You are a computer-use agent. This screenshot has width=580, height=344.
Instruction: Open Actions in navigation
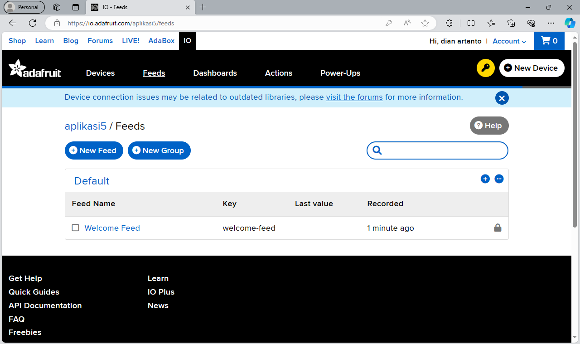coord(279,73)
